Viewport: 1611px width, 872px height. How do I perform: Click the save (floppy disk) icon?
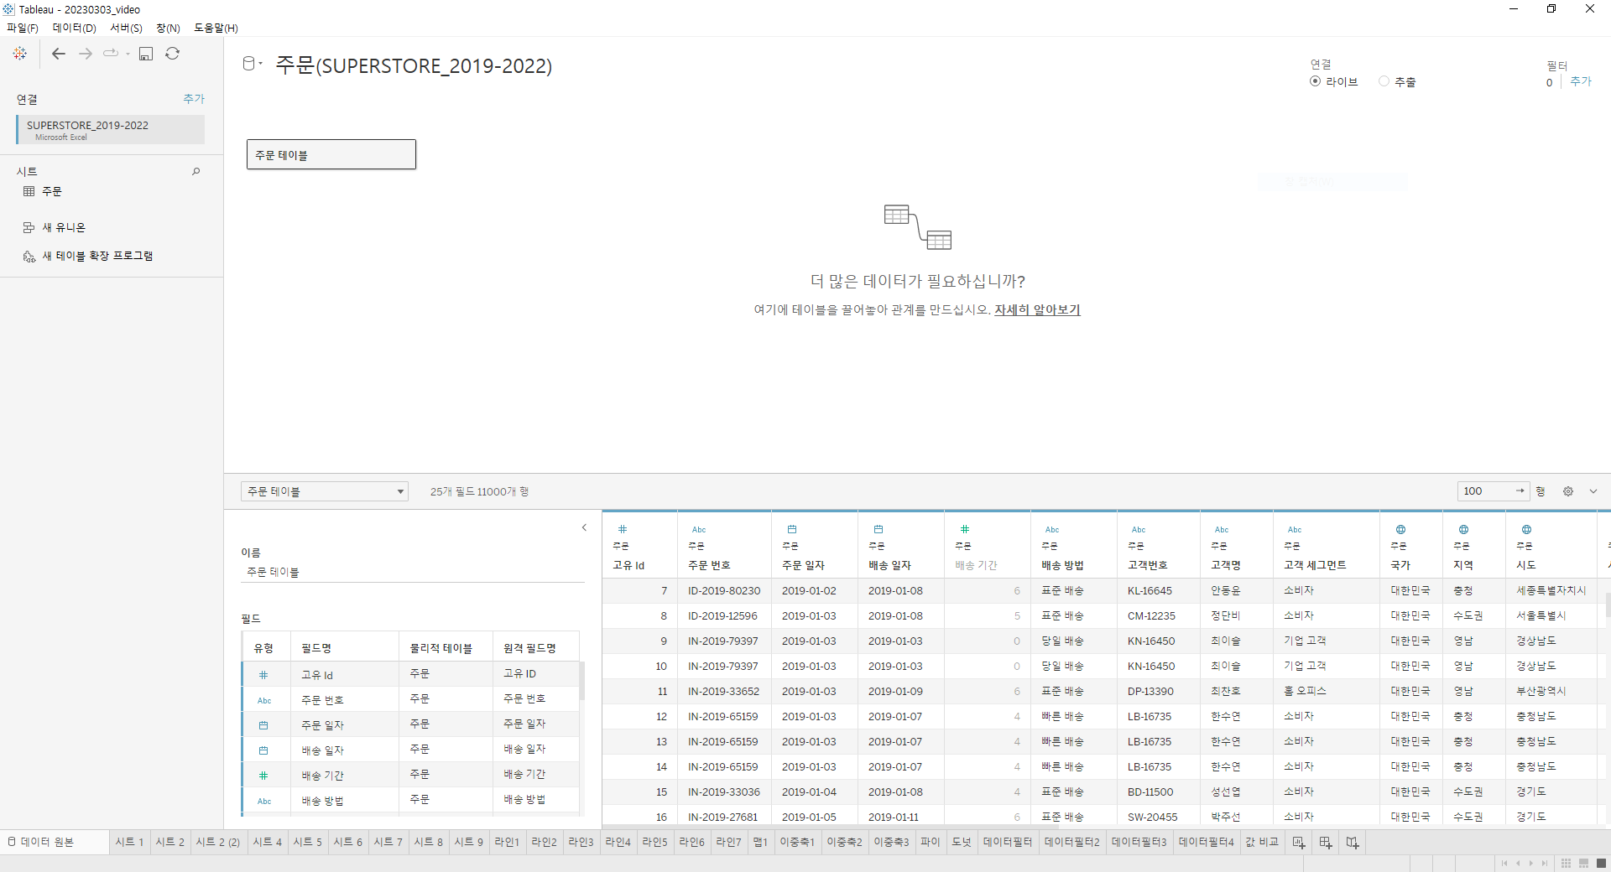[x=146, y=54]
